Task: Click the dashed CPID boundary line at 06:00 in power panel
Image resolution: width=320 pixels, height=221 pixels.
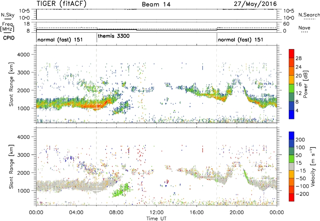Action: pyautogui.click(x=96, y=84)
